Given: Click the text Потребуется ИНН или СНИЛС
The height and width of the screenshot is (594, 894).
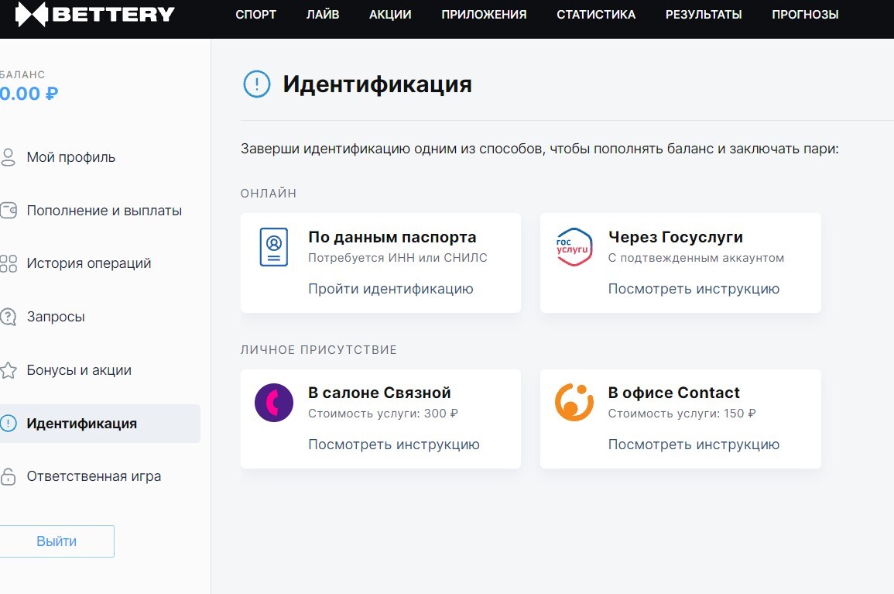Looking at the screenshot, I should tap(398, 258).
